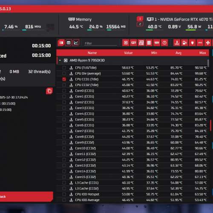213x213 pixels.
Task: Select GPU number 1 in the selector
Action: (140, 19)
